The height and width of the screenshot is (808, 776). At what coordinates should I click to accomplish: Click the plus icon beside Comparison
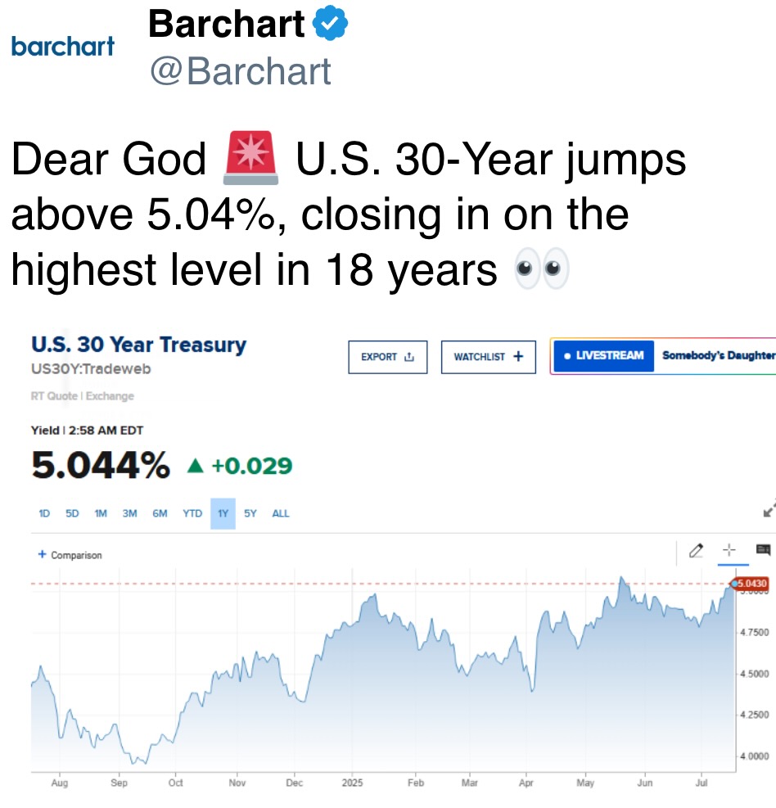coord(43,554)
